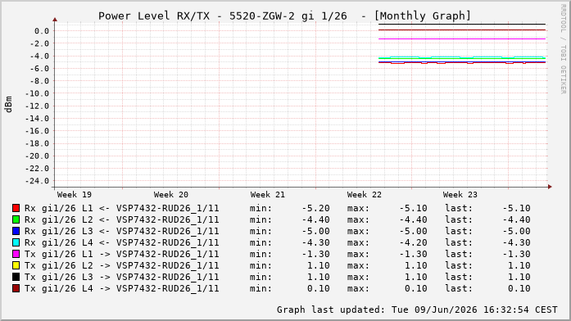Viewport: 571px width, 321px height.
Task: Click legend text Tx gi1/26 L2 -> VSP7432-RUD26_1/11
Action: click(x=121, y=265)
